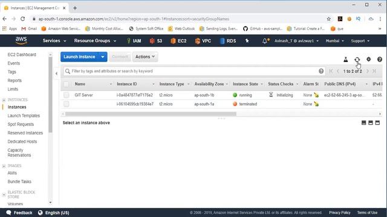
Task: Click the sidebar vertical scrollbar
Action: (x=50, y=95)
